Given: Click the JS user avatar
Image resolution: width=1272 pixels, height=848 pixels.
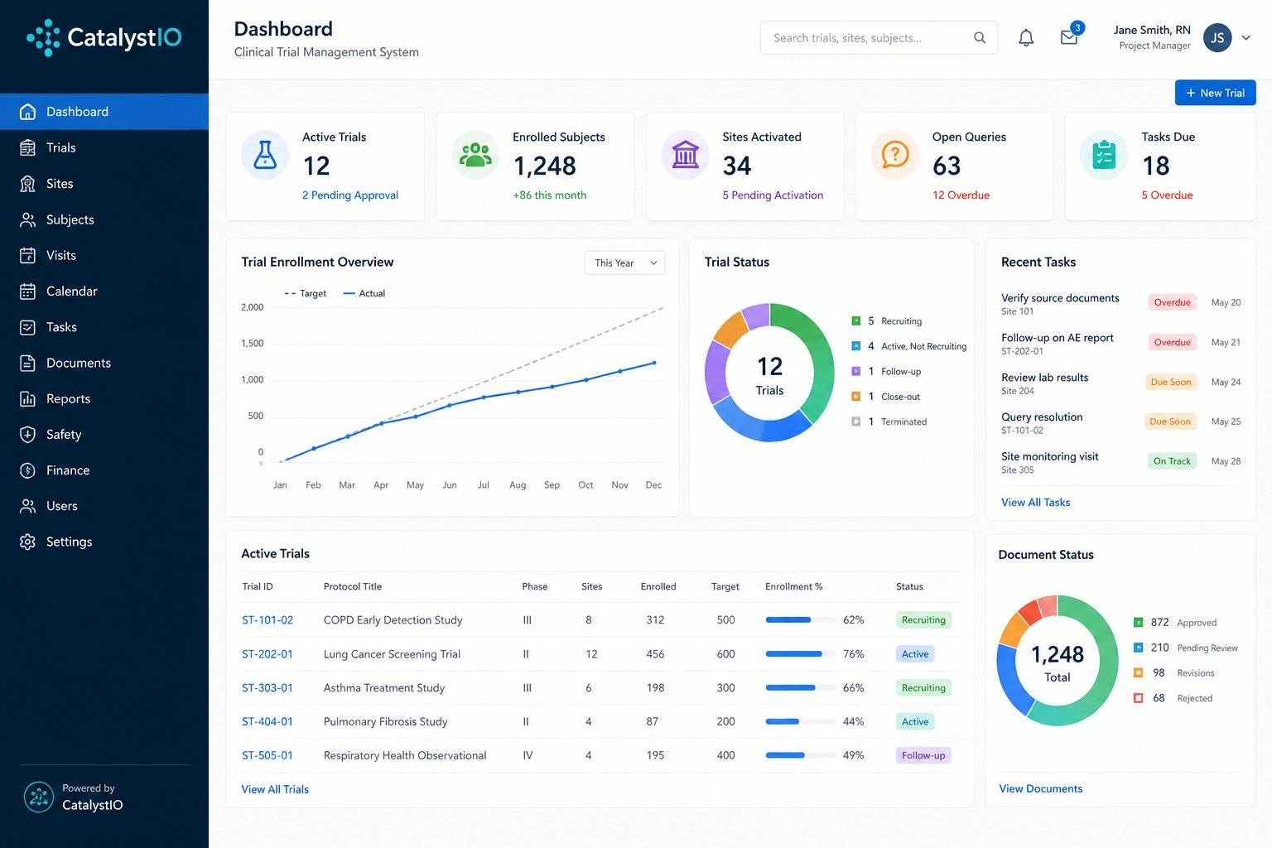Looking at the screenshot, I should pos(1217,37).
